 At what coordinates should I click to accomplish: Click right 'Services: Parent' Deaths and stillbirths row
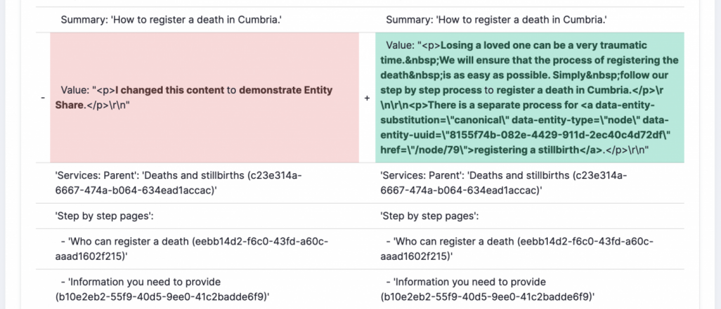pos(504,183)
